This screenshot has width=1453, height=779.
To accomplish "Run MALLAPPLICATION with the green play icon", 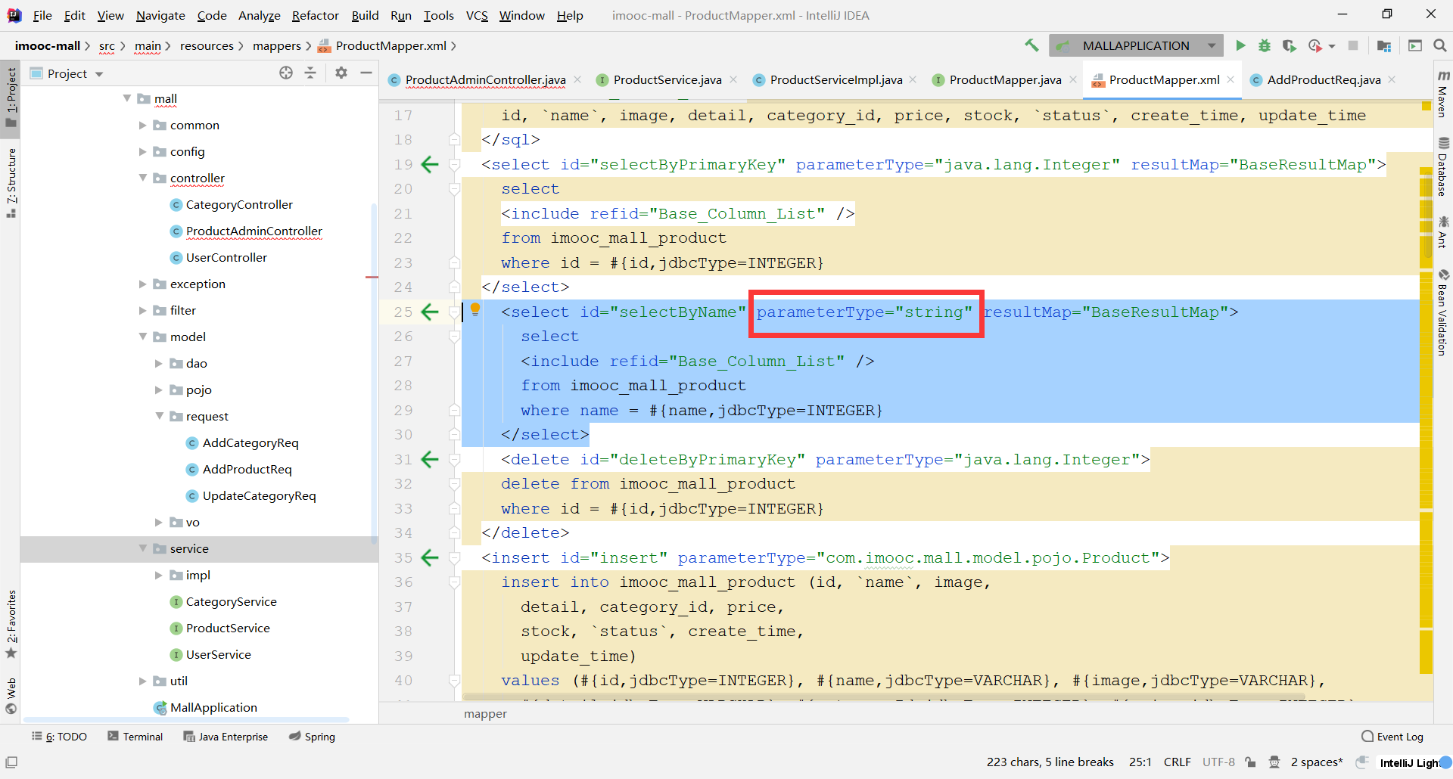I will (1240, 45).
